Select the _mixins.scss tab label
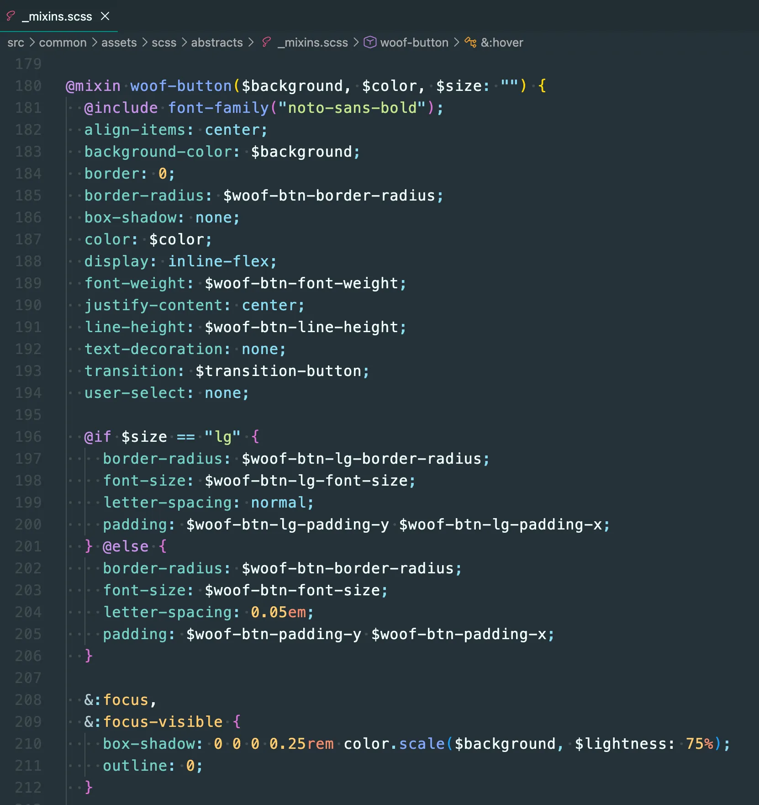Image resolution: width=759 pixels, height=805 pixels. point(57,16)
